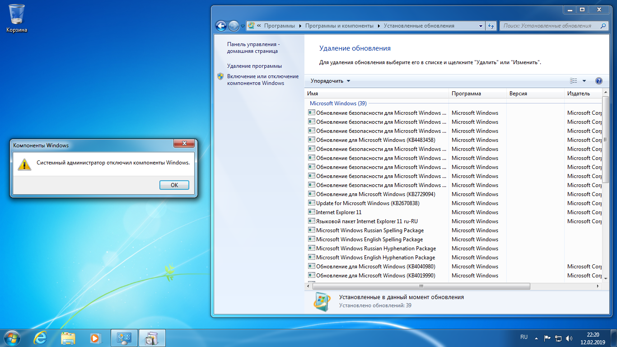Launch Internet Explorer from the taskbar
The height and width of the screenshot is (347, 617).
point(41,338)
